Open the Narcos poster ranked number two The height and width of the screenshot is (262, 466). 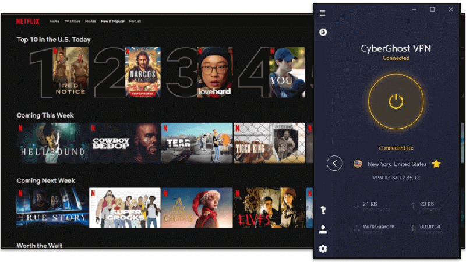[143, 72]
